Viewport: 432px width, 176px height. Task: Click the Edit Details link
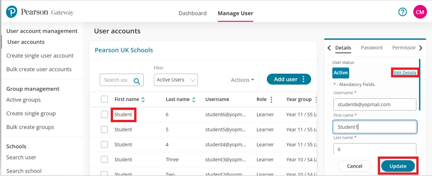click(405, 73)
